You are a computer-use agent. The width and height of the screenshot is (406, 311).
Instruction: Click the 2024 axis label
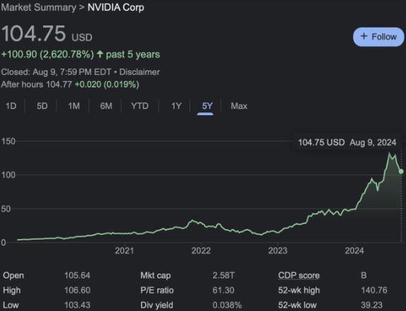(x=354, y=250)
